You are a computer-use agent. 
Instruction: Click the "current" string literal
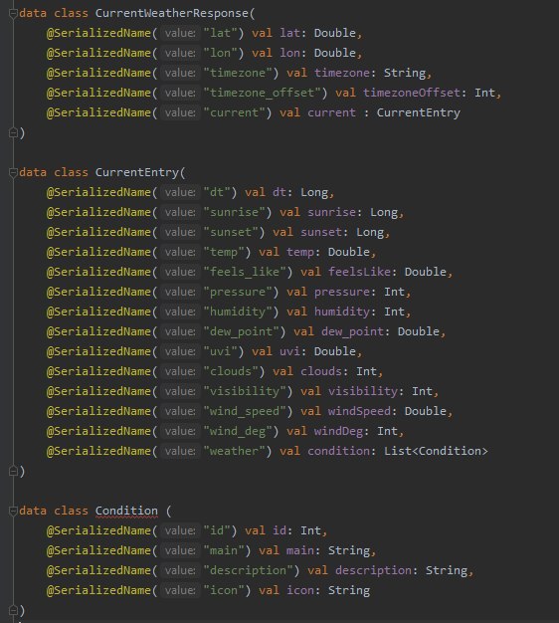234,112
